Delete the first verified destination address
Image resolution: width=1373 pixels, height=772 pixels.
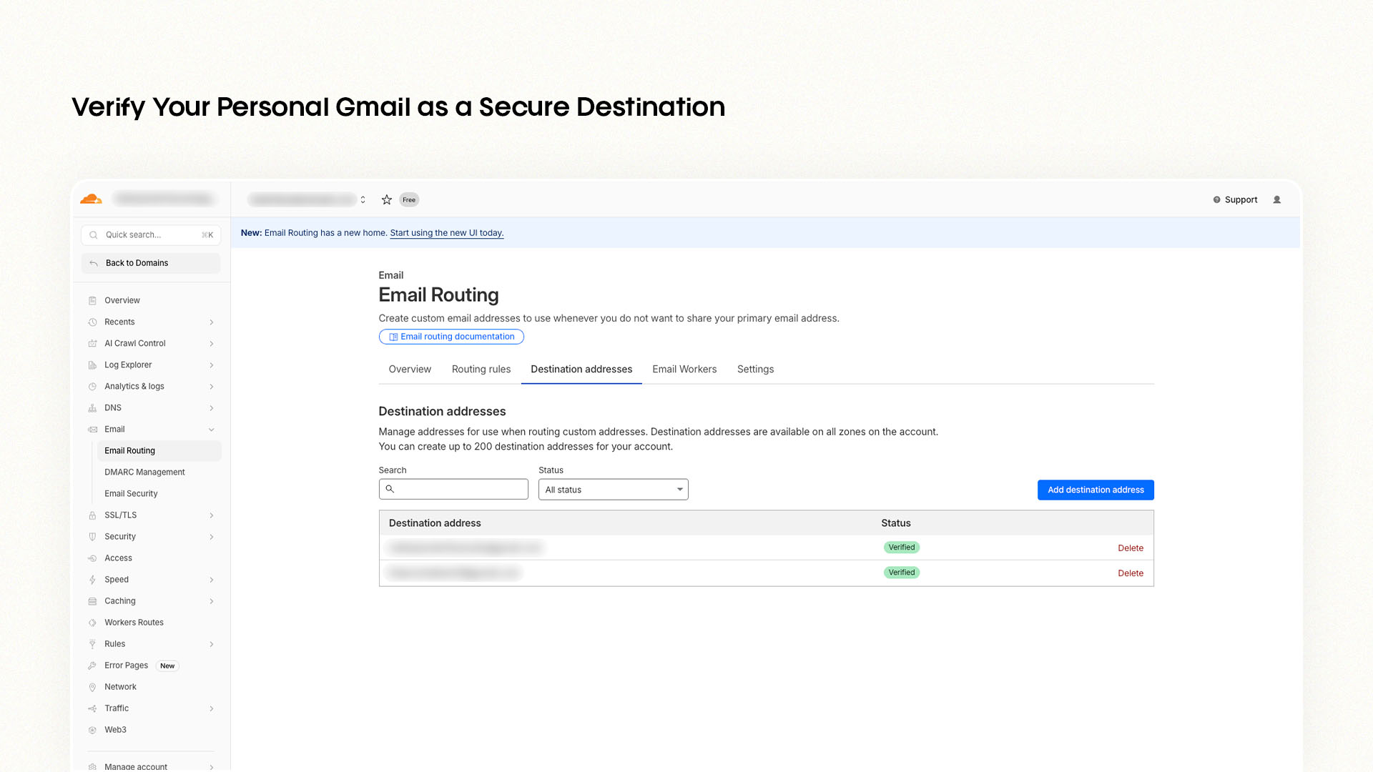coord(1131,548)
